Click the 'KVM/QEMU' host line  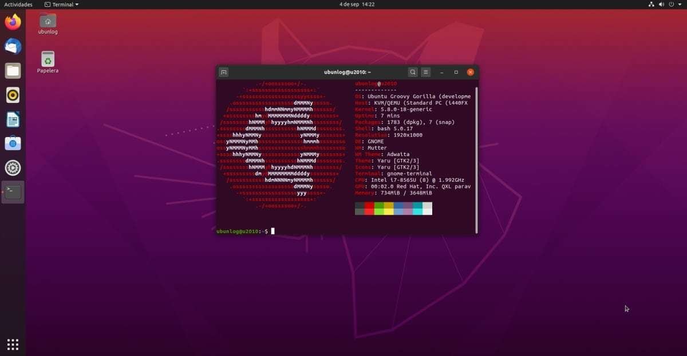click(x=412, y=103)
